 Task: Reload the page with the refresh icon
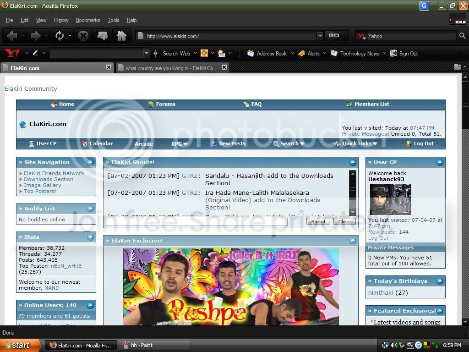pyautogui.click(x=60, y=36)
